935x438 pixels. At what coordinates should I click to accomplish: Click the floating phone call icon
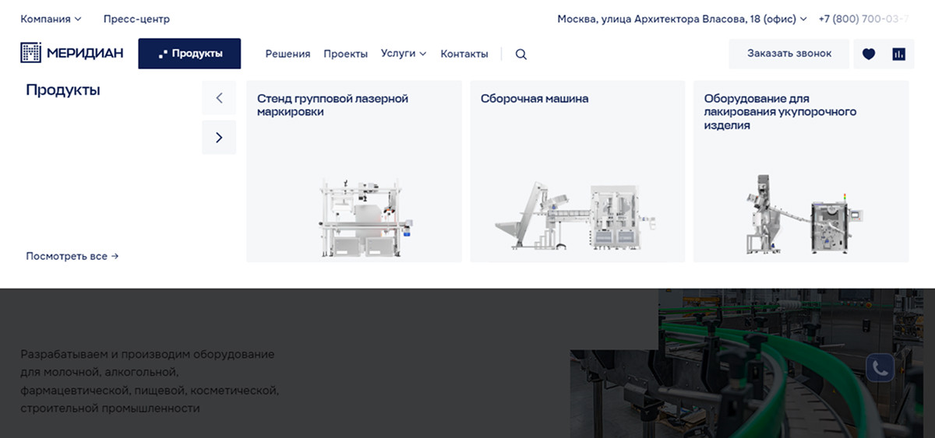click(880, 368)
